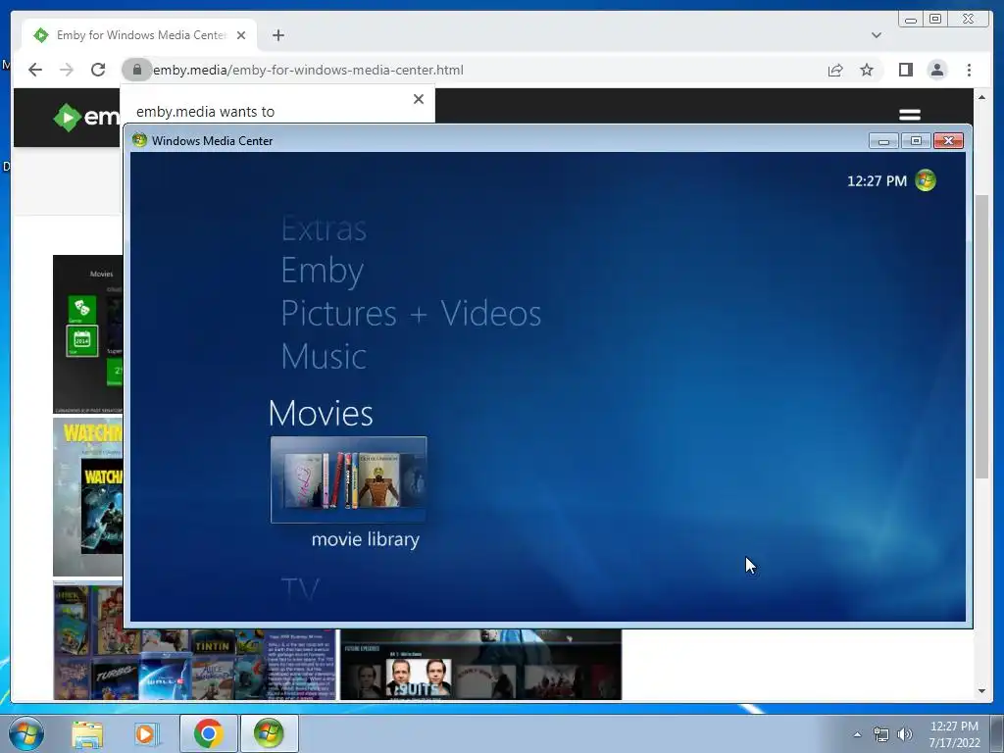Click the Show desktop strip on the taskbar
Image resolution: width=1004 pixels, height=753 pixels.
(x=997, y=733)
